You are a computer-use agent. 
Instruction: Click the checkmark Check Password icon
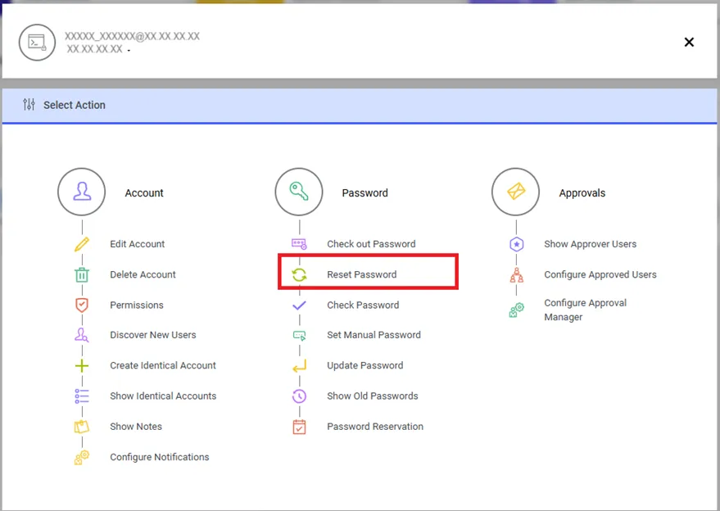[x=300, y=305]
